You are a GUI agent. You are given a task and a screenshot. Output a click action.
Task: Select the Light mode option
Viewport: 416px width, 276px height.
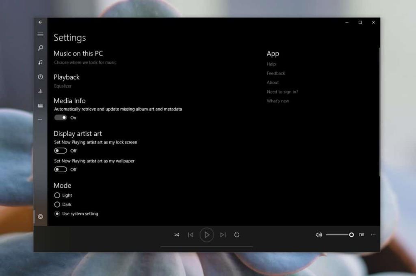[57, 195]
